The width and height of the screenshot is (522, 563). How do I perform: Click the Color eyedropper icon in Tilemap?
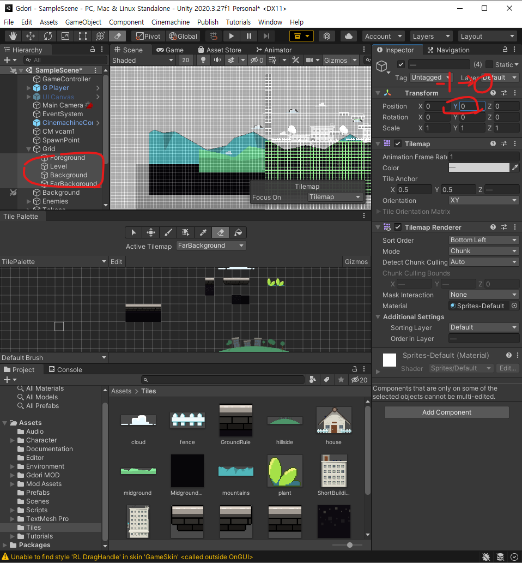point(515,167)
